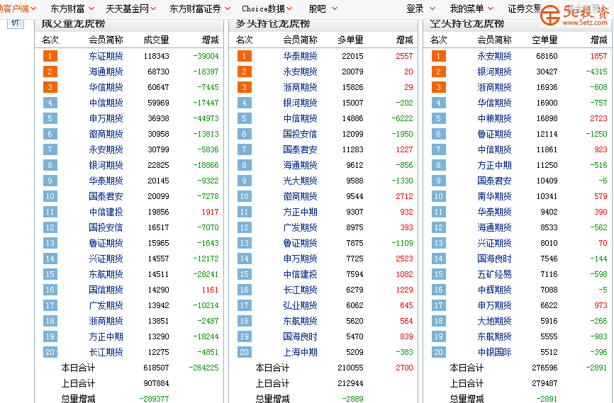Open 徽商期货 in volume ranking

pos(106,134)
